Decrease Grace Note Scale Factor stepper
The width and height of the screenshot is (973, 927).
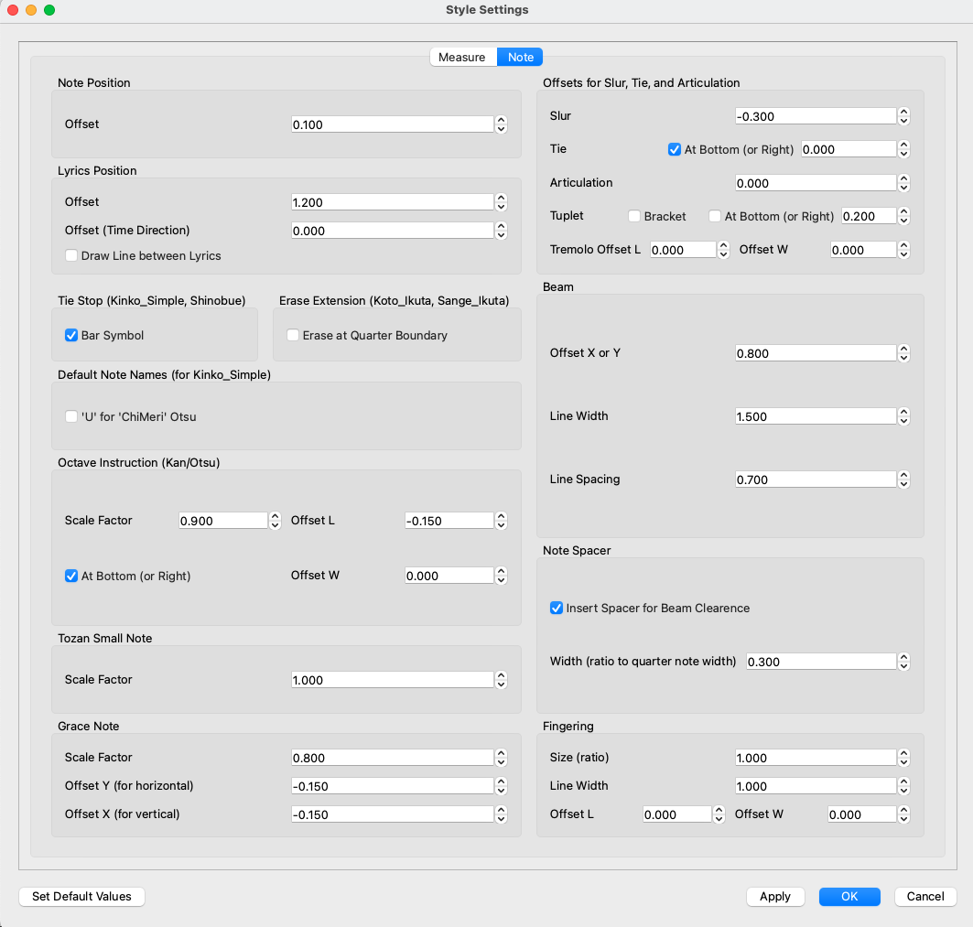(x=501, y=762)
